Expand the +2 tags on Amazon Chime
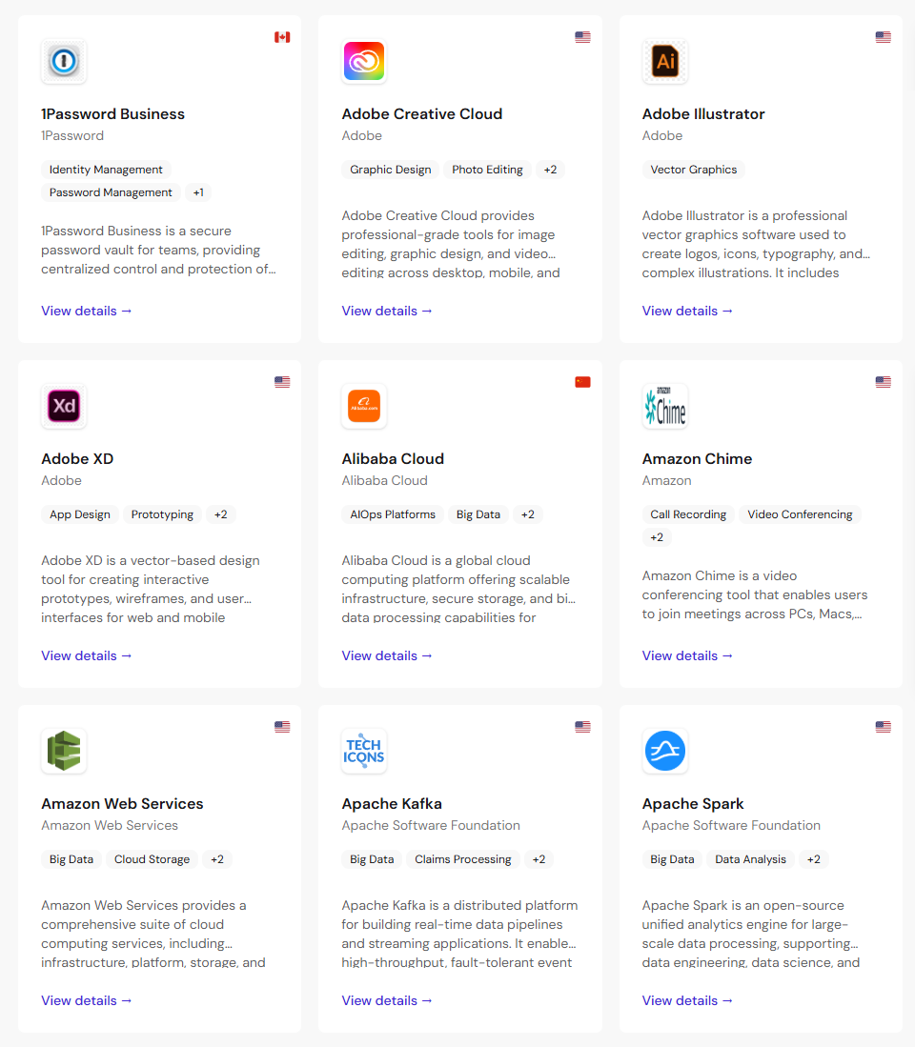Viewport: 915px width, 1047px height. (658, 537)
